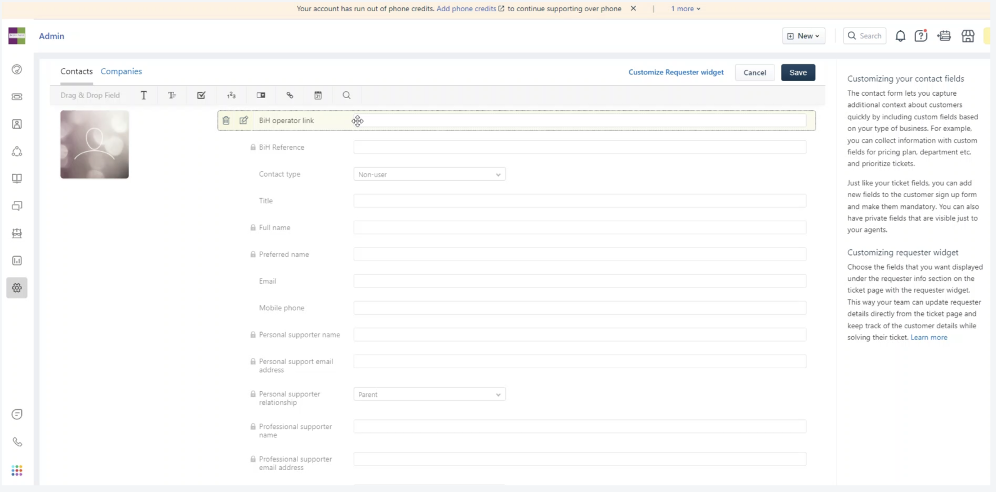The image size is (996, 492).
Task: Delete the BiH operator link field
Action: [226, 120]
